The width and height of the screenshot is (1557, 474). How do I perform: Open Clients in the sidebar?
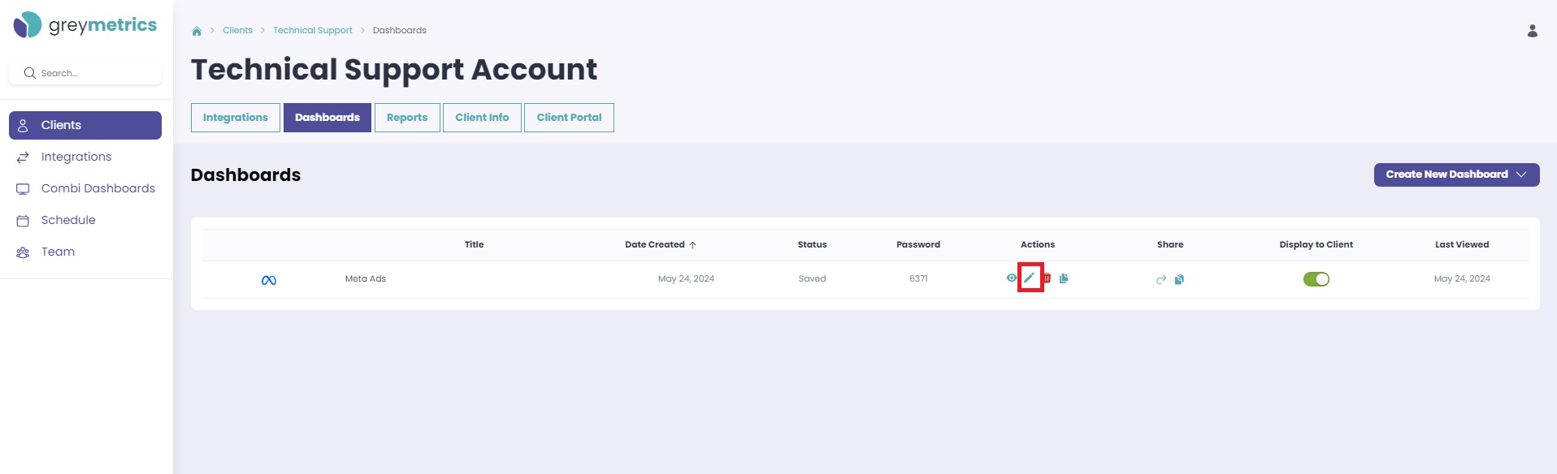(85, 125)
